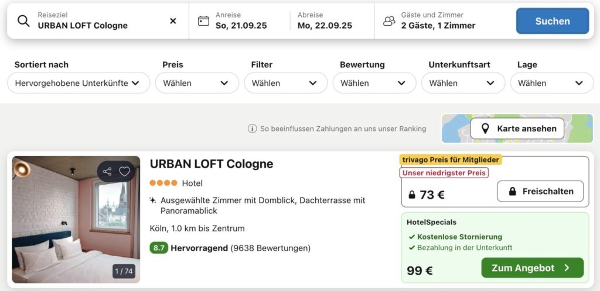Click Karte ansehen button

517,129
